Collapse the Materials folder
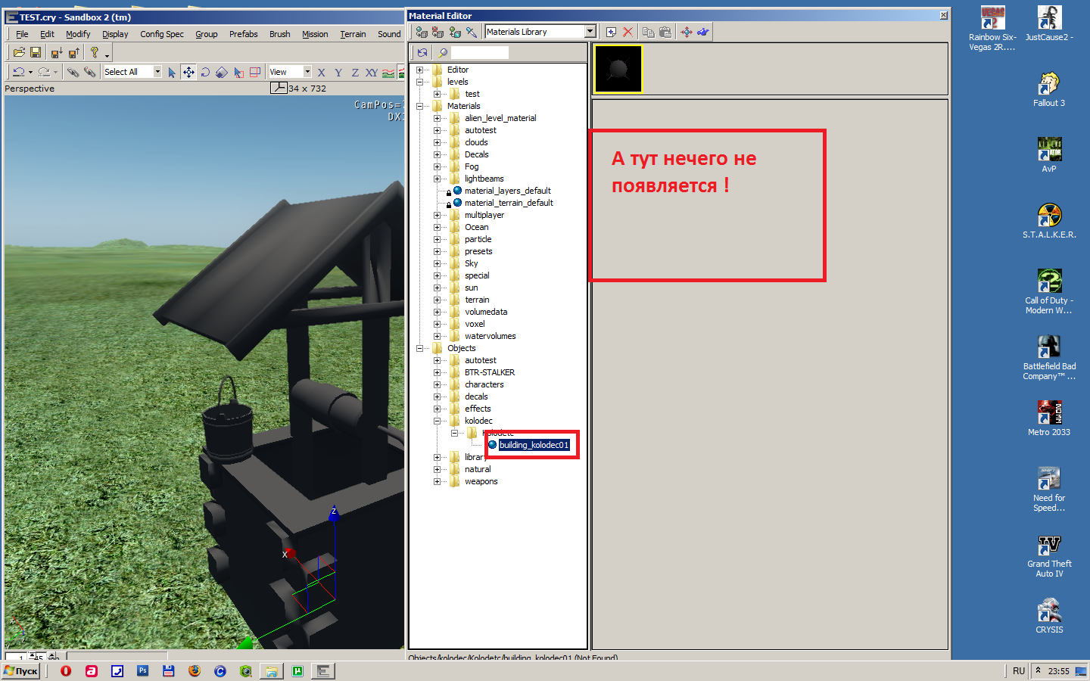The image size is (1090, 681). pyautogui.click(x=419, y=106)
